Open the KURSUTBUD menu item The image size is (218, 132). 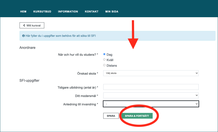click(x=42, y=12)
